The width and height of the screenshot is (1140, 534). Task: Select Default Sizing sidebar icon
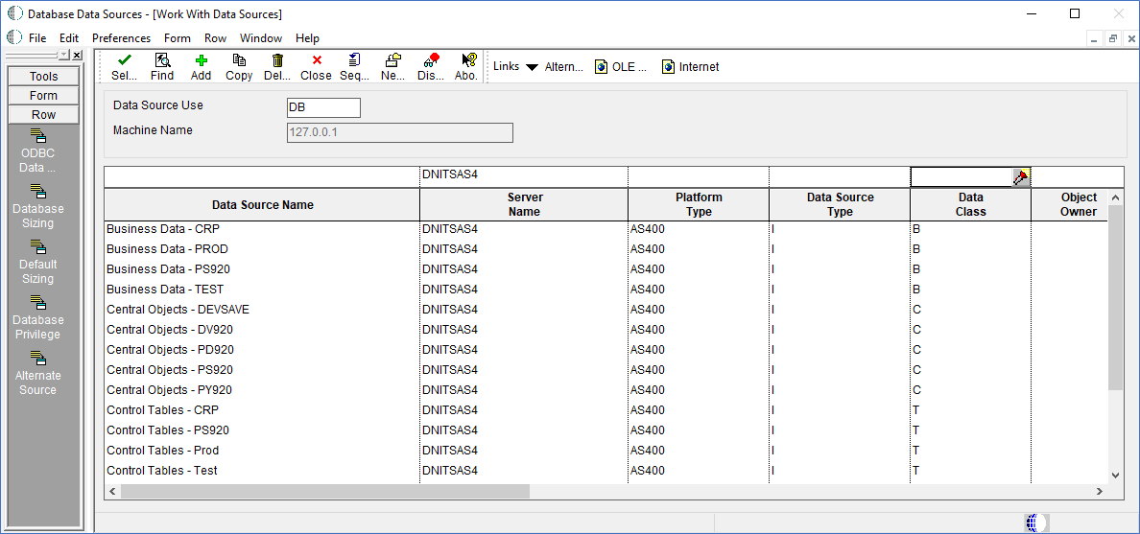38,262
